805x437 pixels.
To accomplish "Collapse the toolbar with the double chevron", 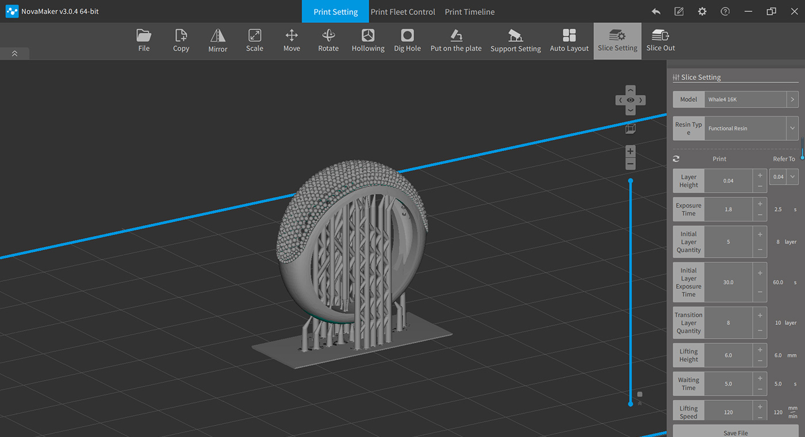I will [x=14, y=53].
